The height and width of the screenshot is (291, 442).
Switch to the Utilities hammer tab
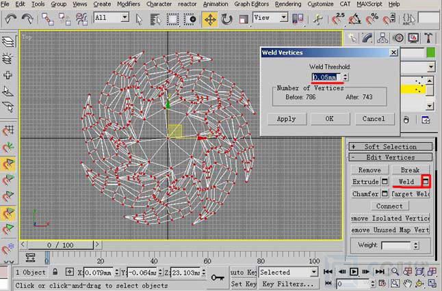(x=428, y=38)
